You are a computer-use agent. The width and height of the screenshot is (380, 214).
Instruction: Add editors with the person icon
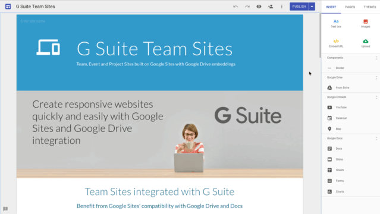coord(271,7)
